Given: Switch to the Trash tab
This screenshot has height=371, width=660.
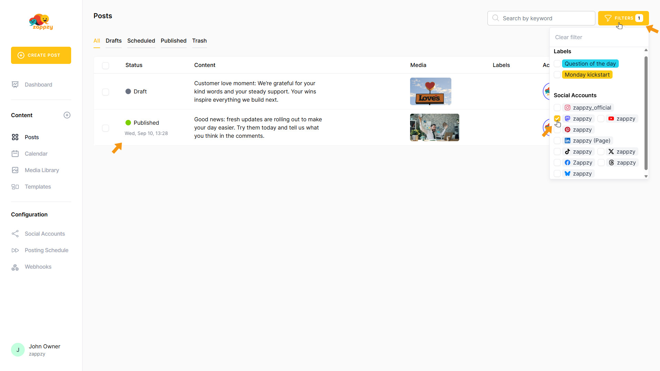Looking at the screenshot, I should click(x=199, y=41).
